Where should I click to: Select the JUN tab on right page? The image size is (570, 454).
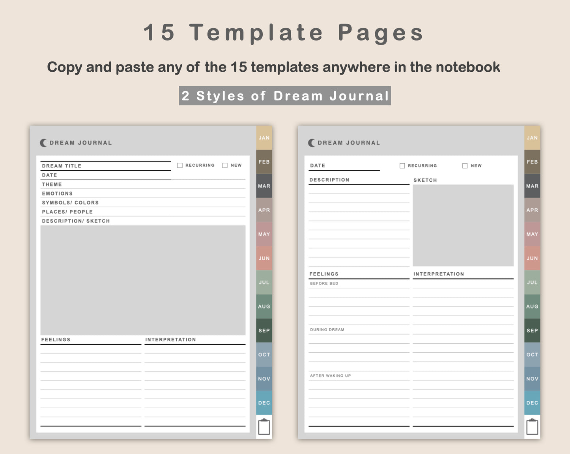[x=532, y=258]
